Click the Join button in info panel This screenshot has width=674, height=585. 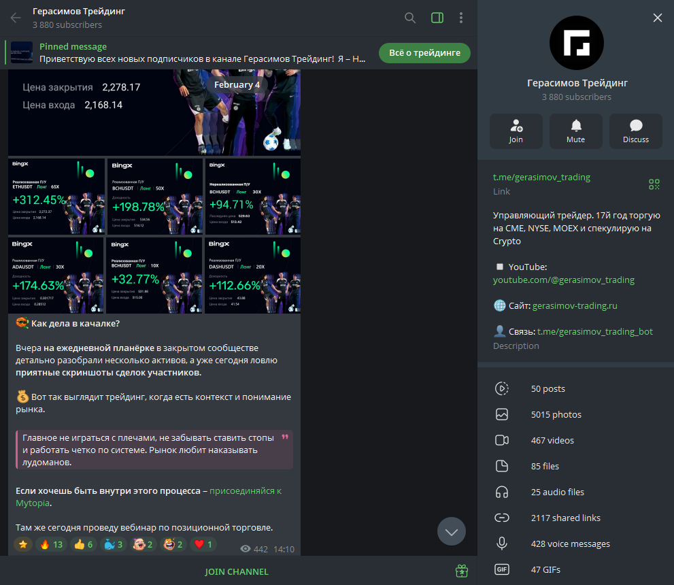[516, 131]
